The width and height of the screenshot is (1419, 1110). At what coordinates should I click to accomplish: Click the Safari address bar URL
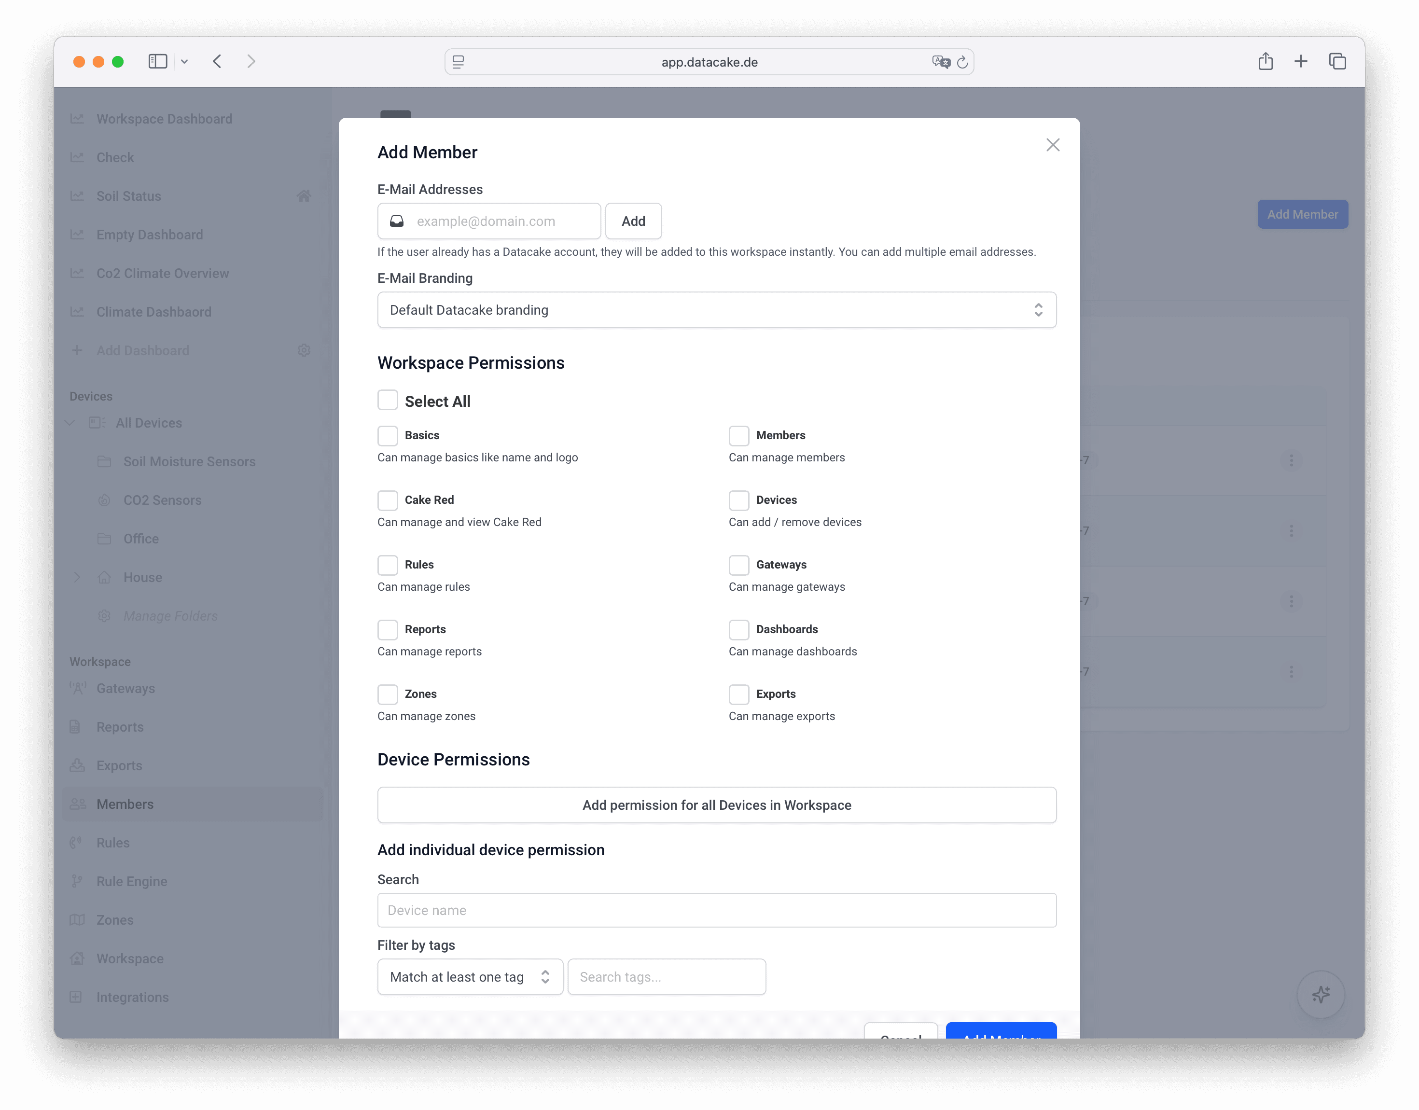click(709, 62)
